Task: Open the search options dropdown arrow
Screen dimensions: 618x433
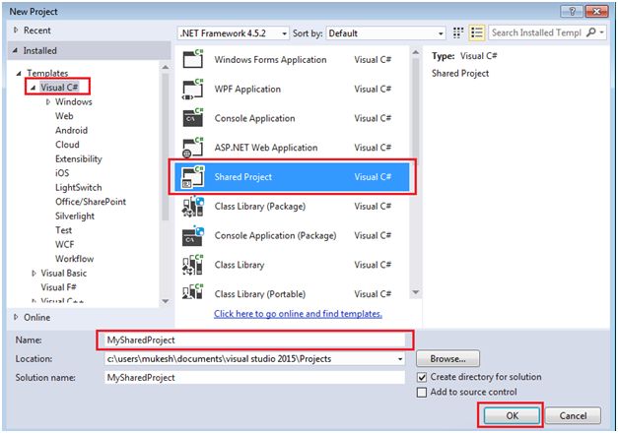Action: point(602,32)
